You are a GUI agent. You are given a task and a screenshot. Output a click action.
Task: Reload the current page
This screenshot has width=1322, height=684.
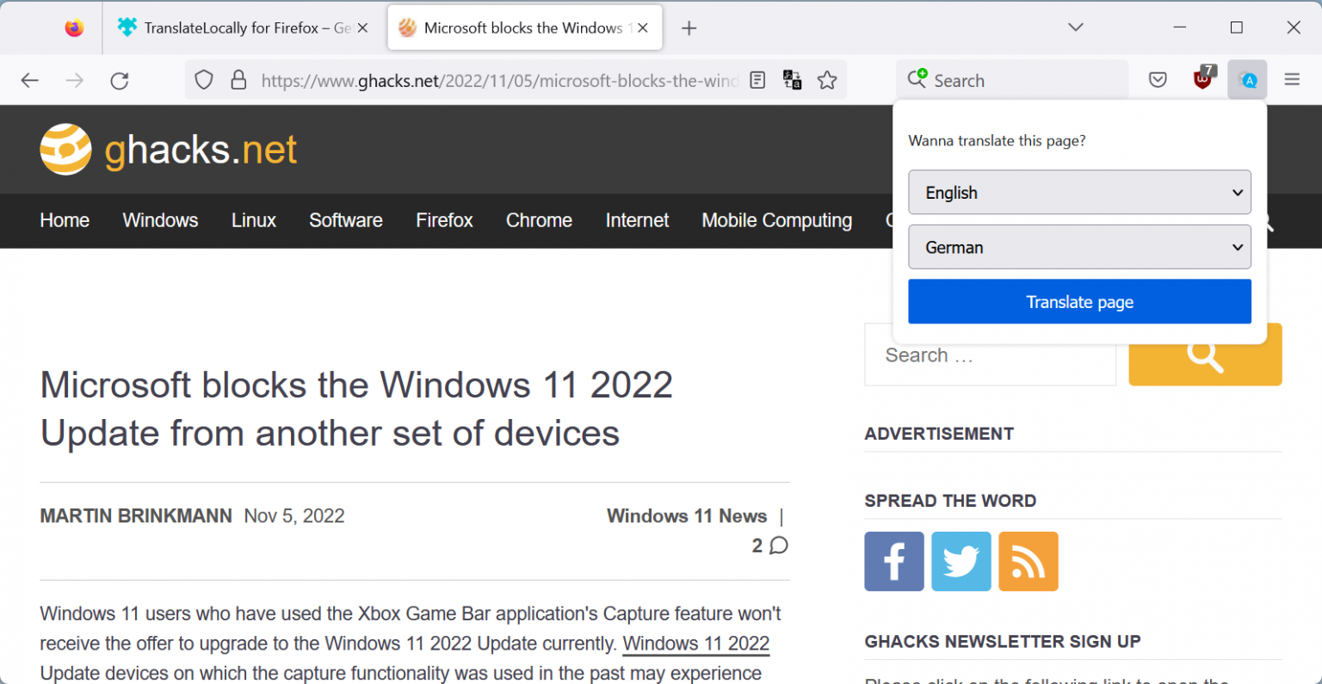[120, 80]
